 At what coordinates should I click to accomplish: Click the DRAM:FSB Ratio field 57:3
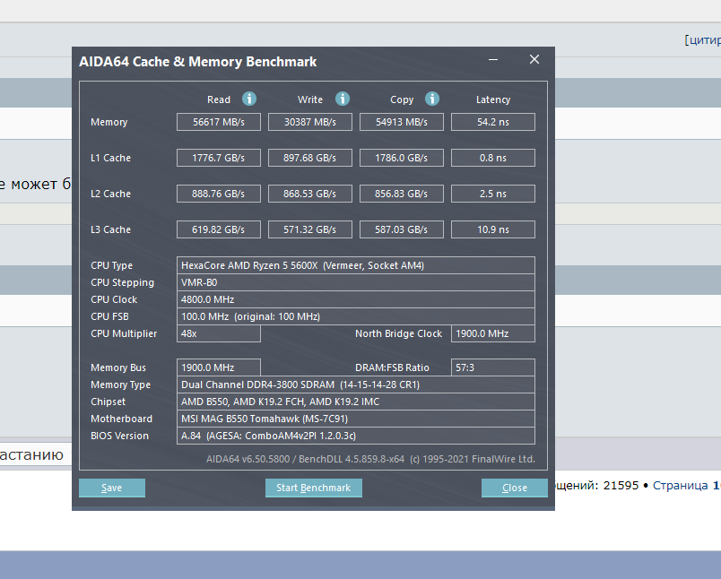pyautogui.click(x=493, y=367)
